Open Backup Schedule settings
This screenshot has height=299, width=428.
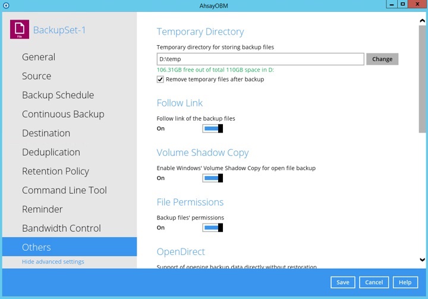pos(58,95)
